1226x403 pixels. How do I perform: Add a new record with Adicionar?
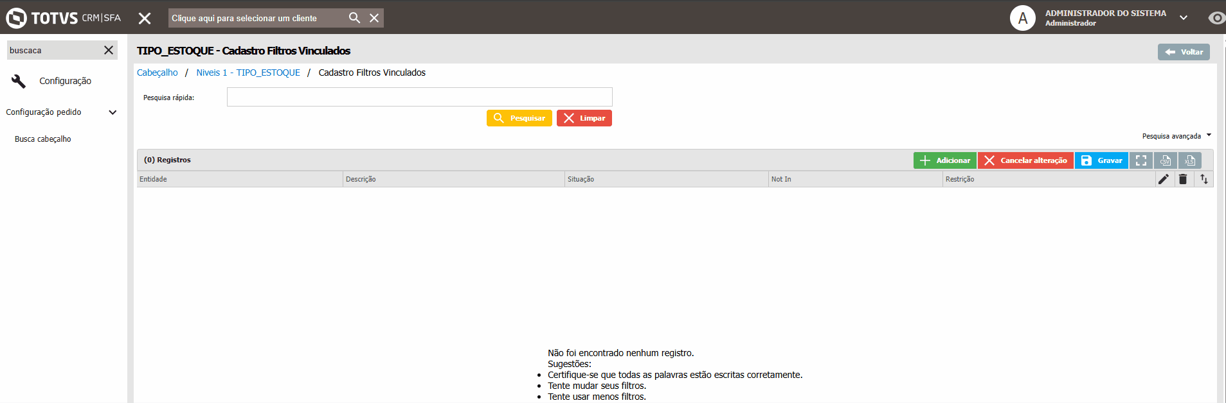pos(945,160)
